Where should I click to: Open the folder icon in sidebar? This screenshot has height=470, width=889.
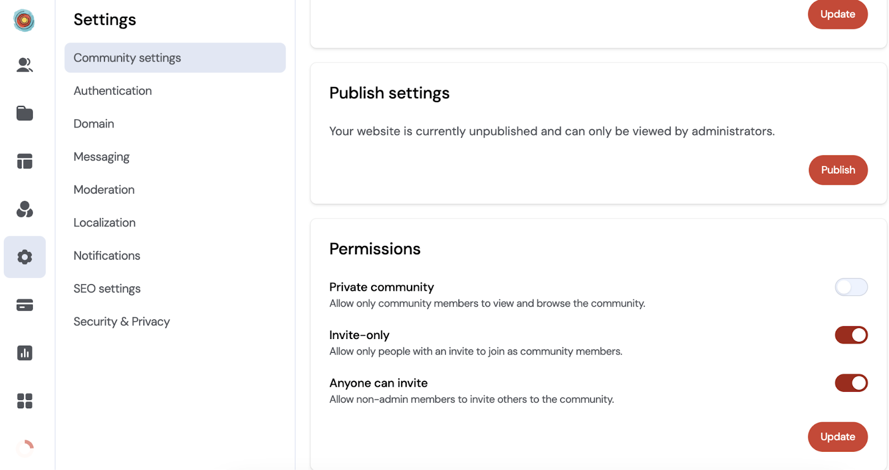point(24,113)
